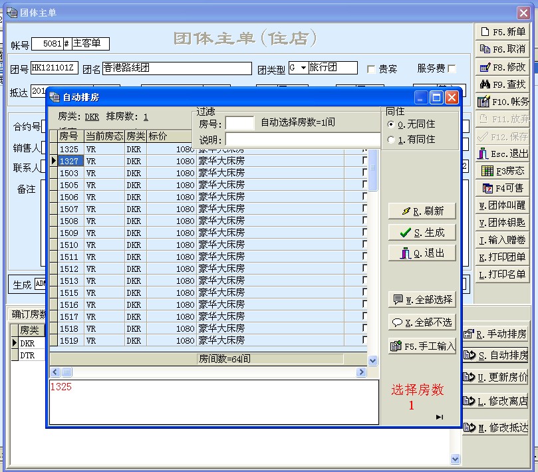
Task: Click the selected rooms text box showing 1325
Action: (x=214, y=402)
